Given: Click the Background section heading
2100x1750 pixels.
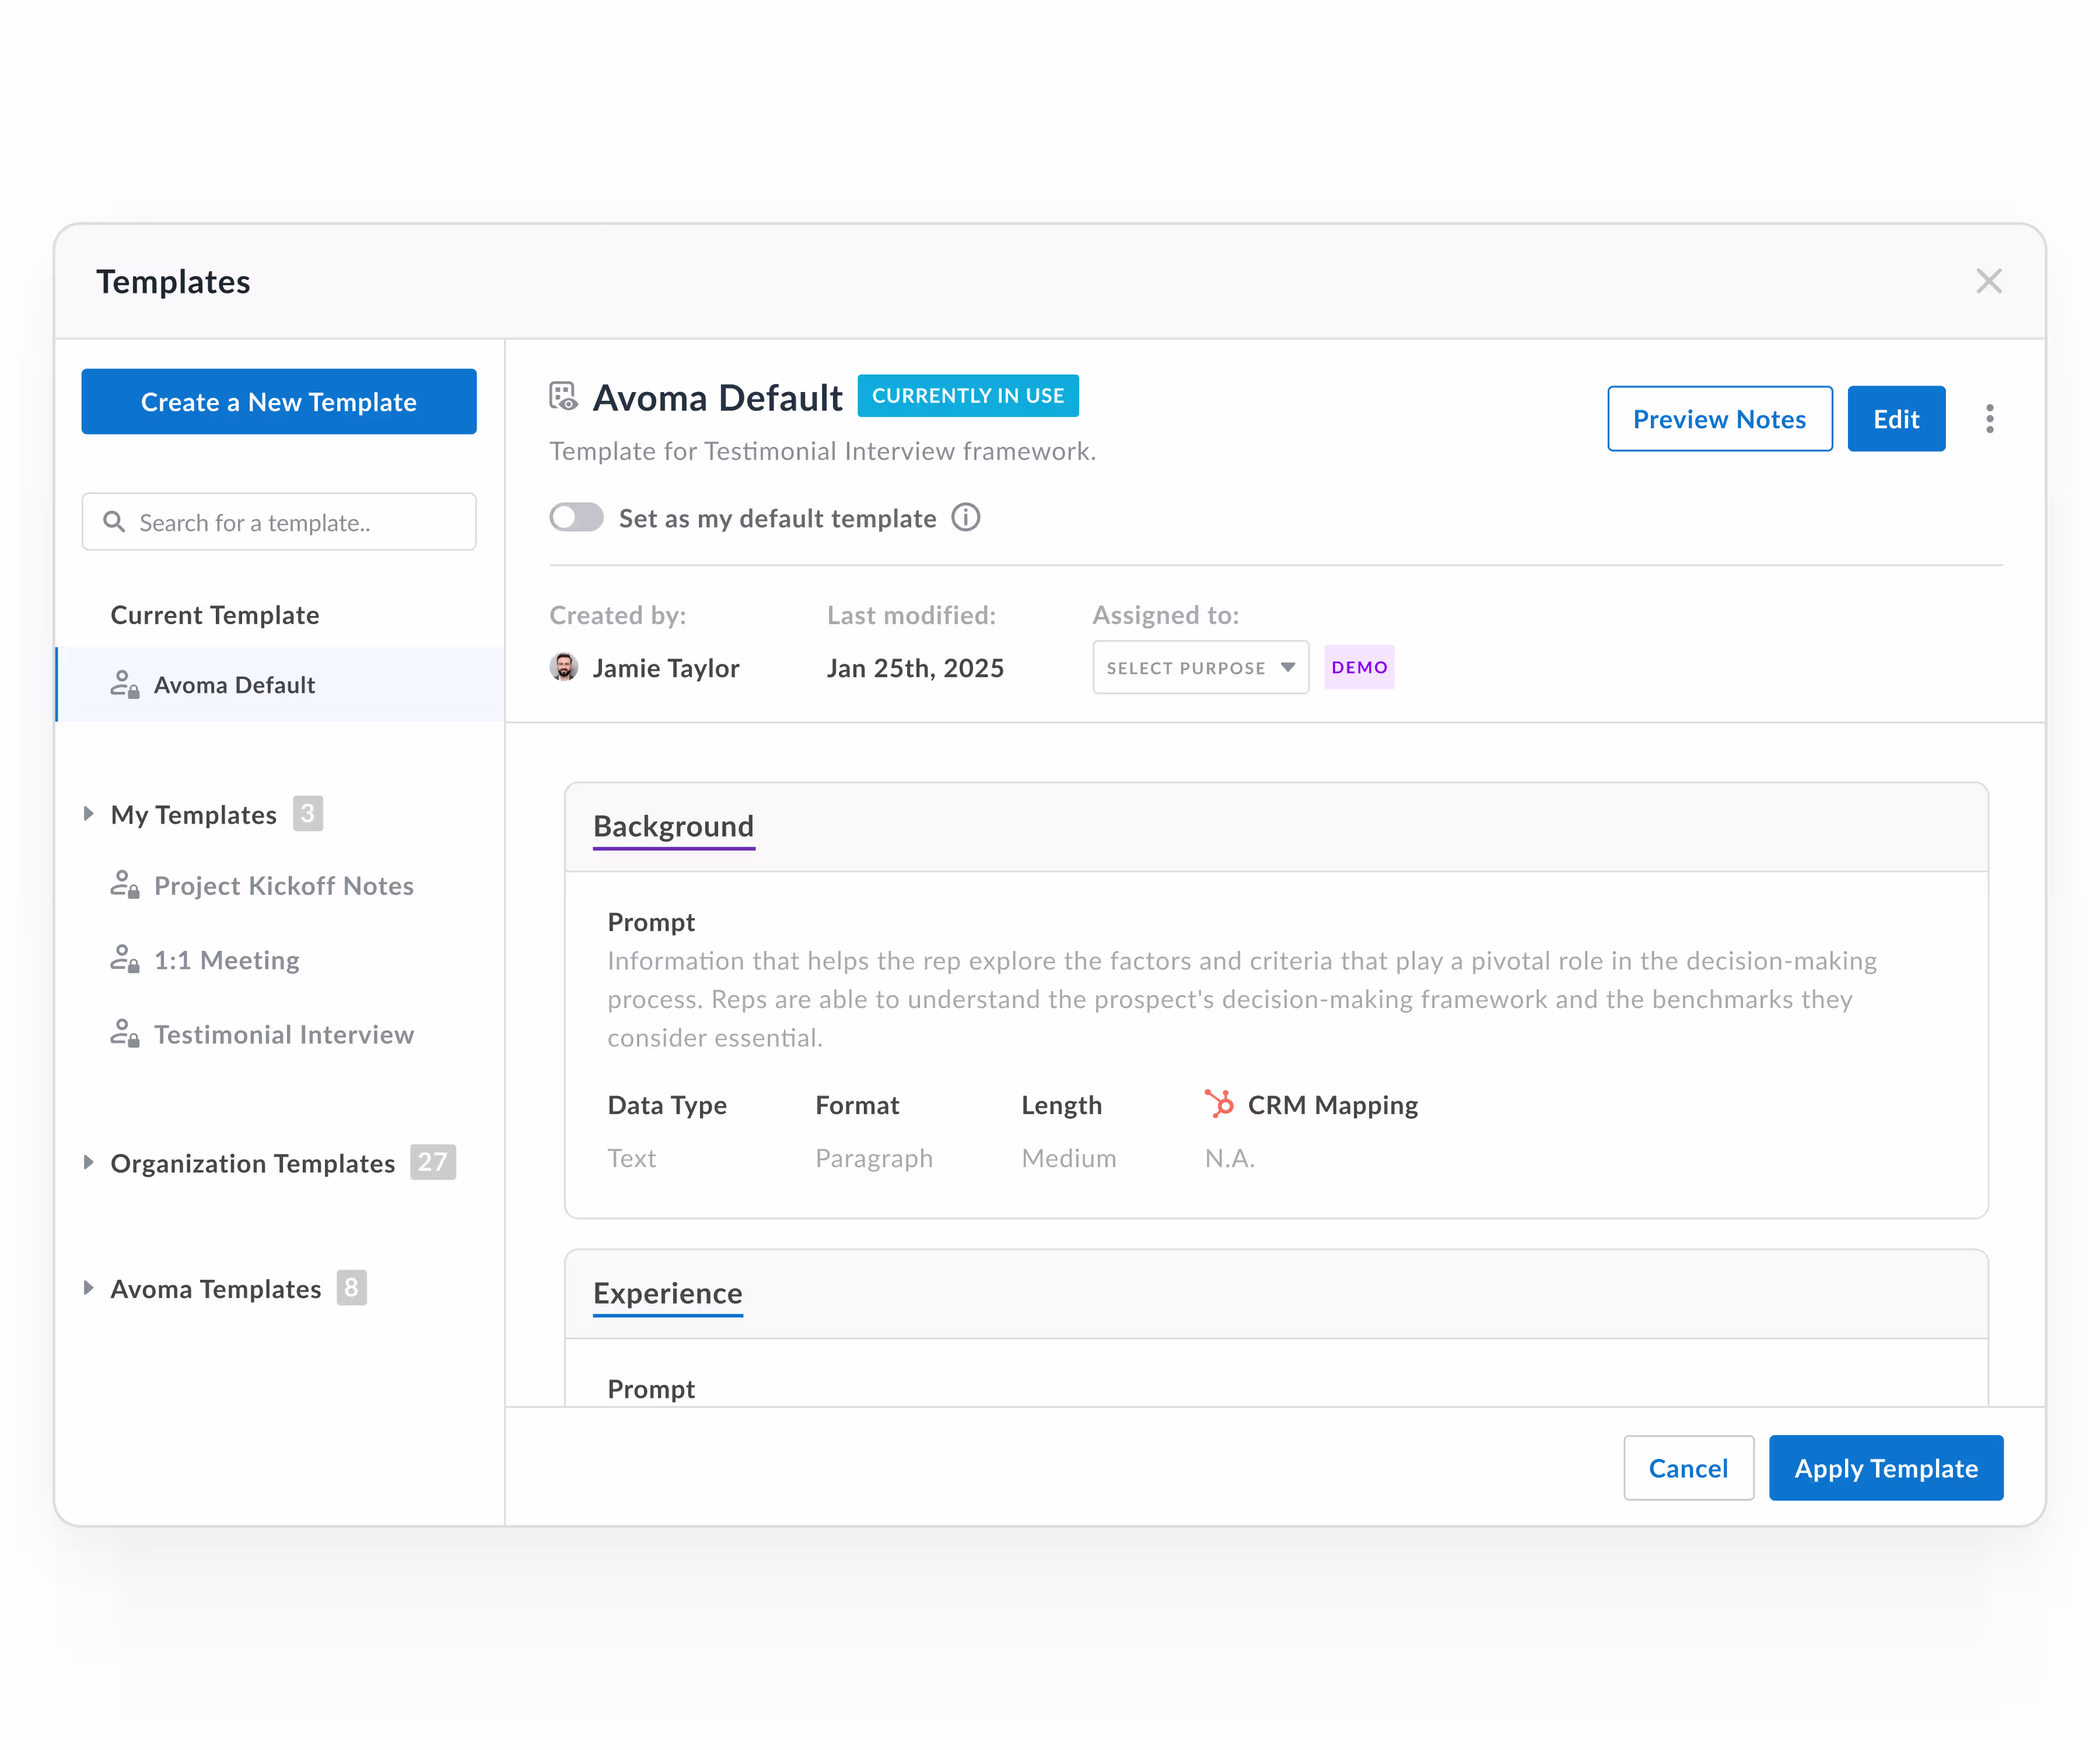Looking at the screenshot, I should tap(673, 826).
